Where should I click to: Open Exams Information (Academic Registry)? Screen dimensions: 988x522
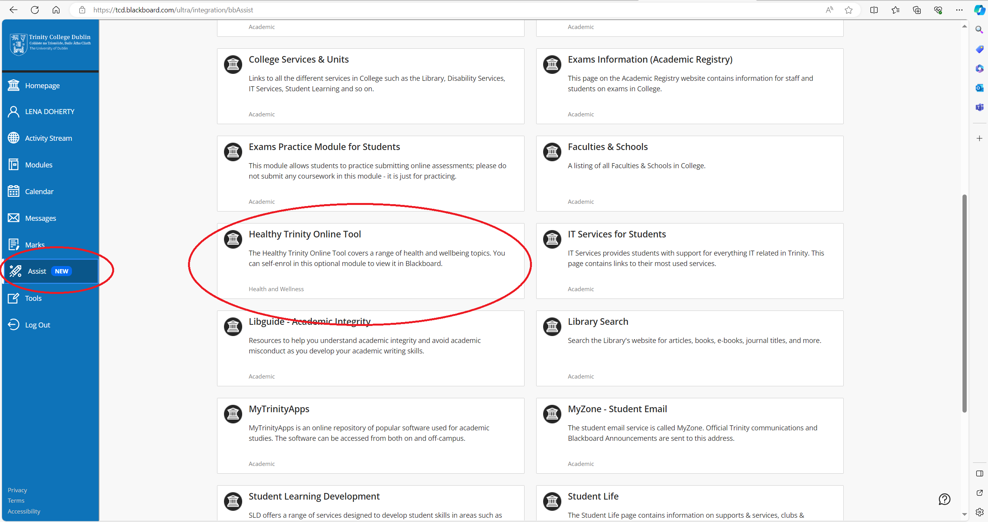650,60
